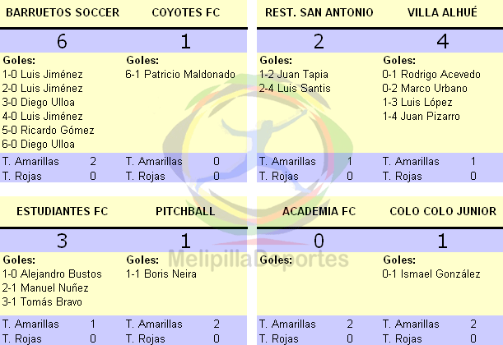Select the 2-4 Luis Santis goal line
This screenshot has height=345, width=503.
pos(295,88)
